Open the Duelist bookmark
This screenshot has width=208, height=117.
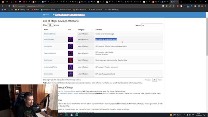tap(96, 10)
